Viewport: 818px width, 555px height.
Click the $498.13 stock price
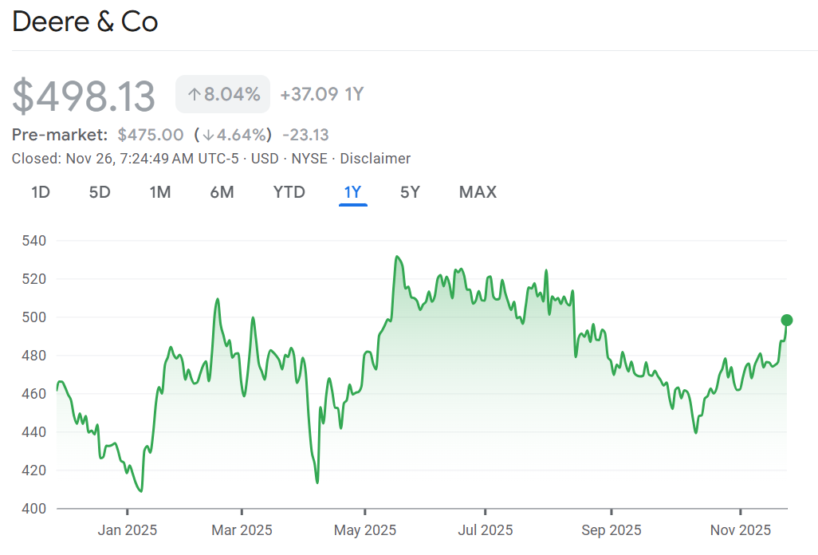point(84,96)
